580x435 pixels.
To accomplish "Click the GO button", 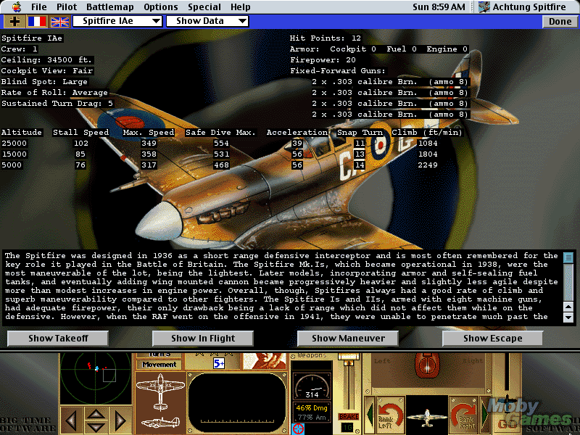I will click(507, 423).
